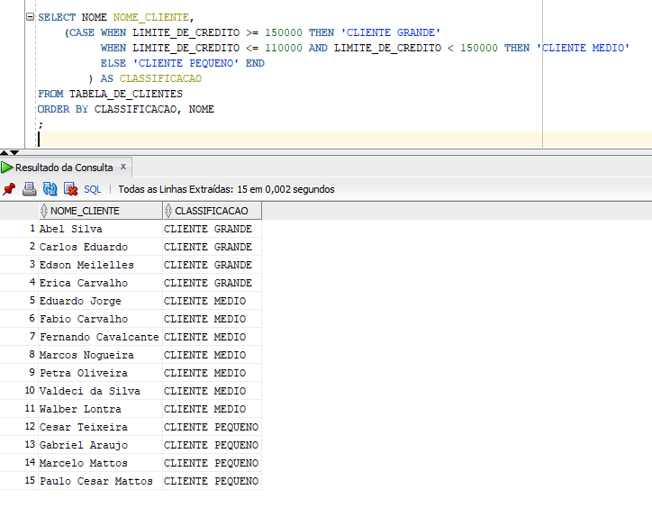Pin the query result with the pushpin icon
This screenshot has height=508, width=652.
pyautogui.click(x=9, y=189)
